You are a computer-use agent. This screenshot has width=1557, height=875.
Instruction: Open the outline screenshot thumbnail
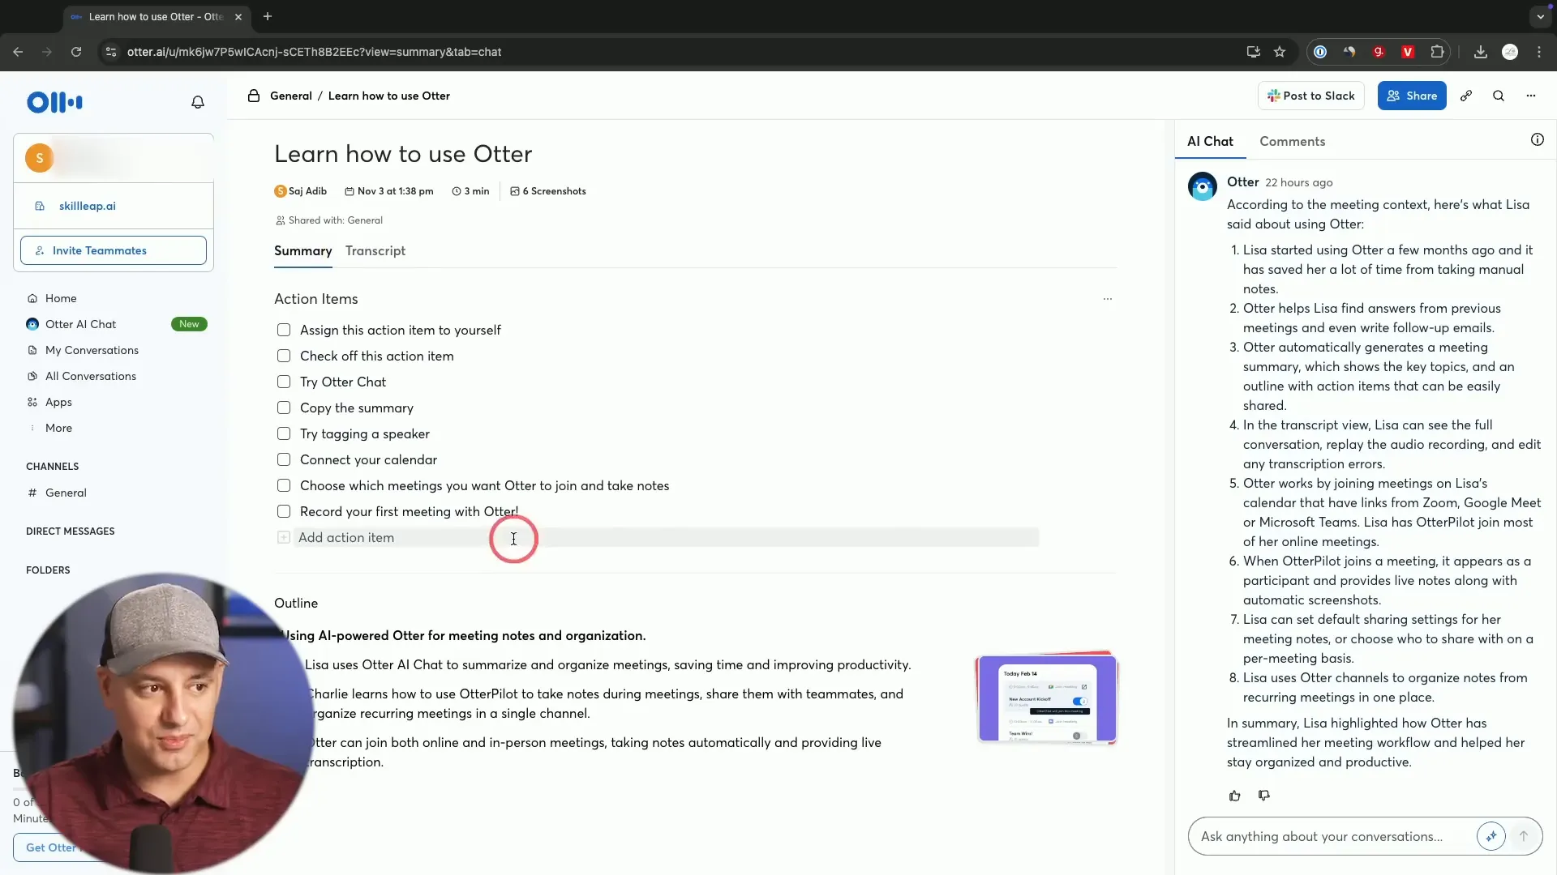tap(1046, 698)
